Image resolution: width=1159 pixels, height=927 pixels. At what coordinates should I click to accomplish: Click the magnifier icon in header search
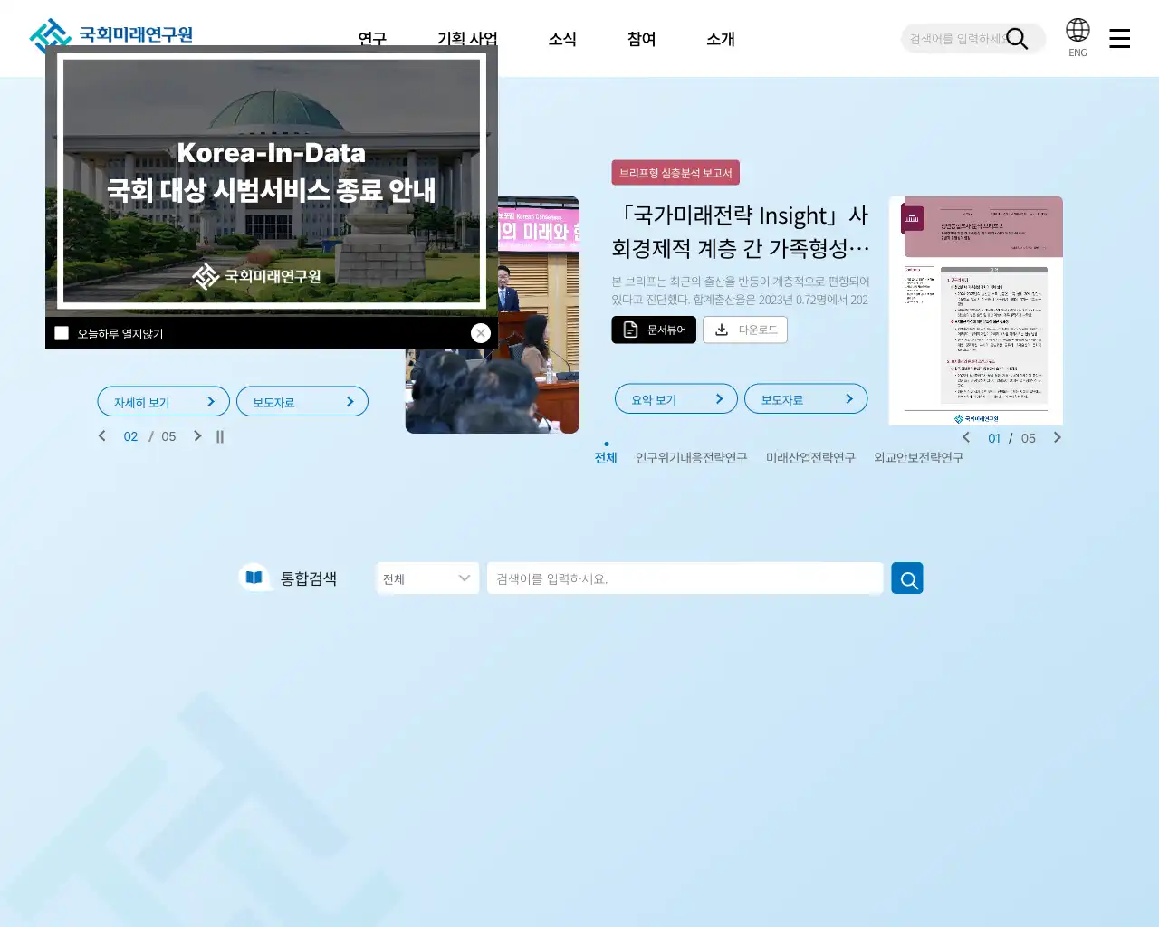1017,39
